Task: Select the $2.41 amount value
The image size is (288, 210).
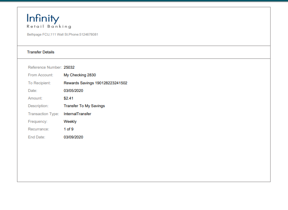Action: pyautogui.click(x=68, y=98)
